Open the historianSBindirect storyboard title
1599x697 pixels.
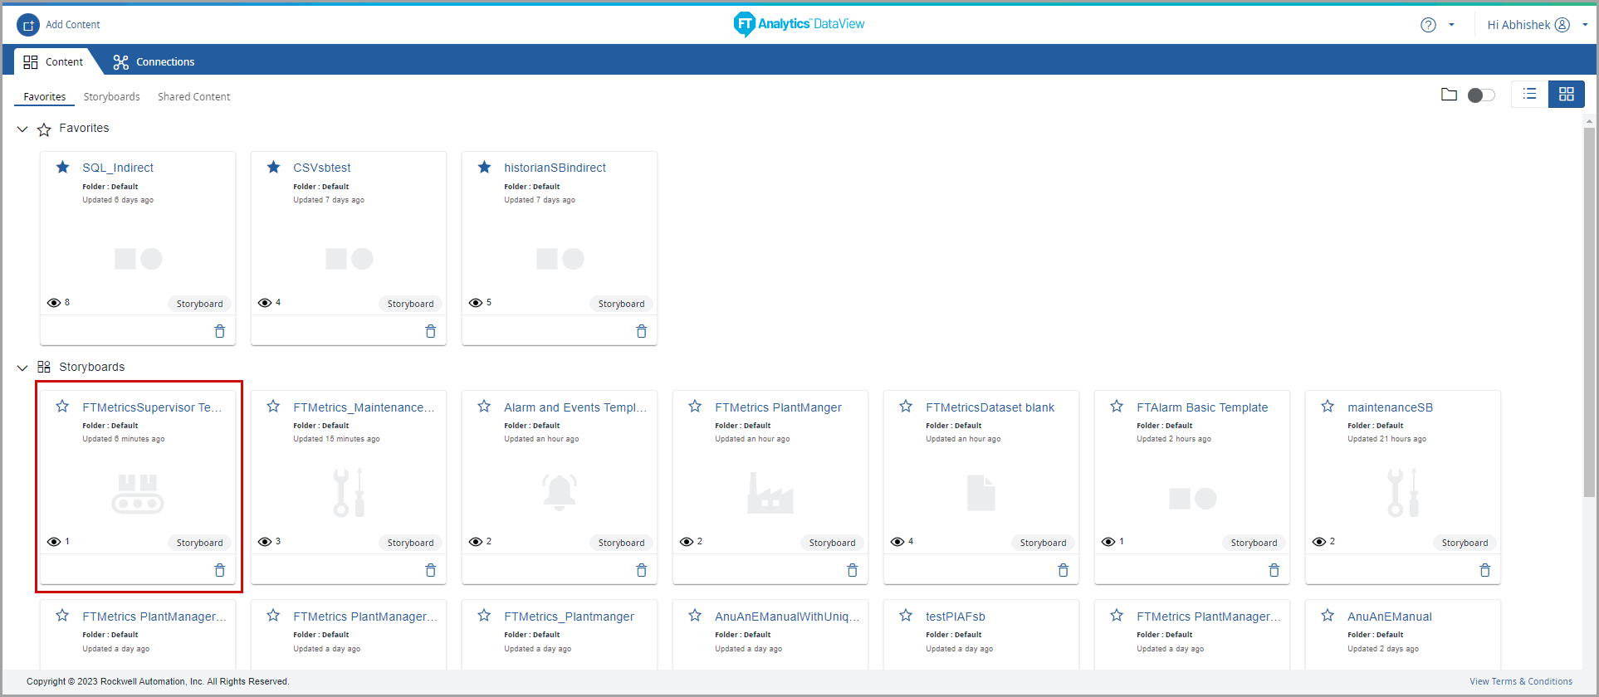555,168
